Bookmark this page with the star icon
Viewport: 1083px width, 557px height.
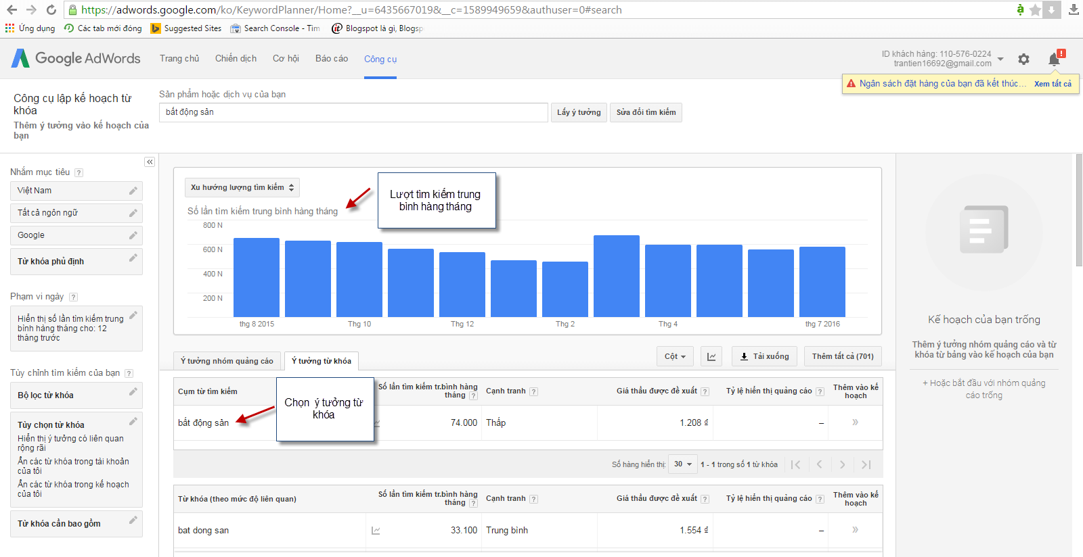click(1035, 9)
